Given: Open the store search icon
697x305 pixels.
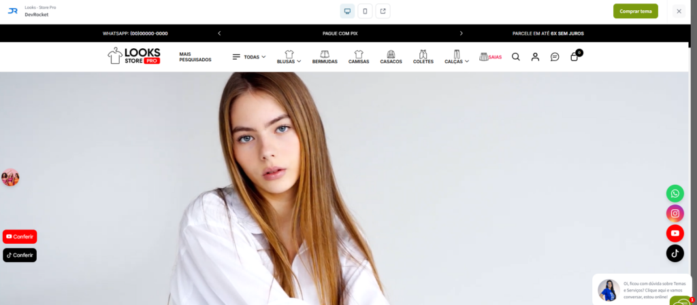Looking at the screenshot, I should [x=516, y=57].
